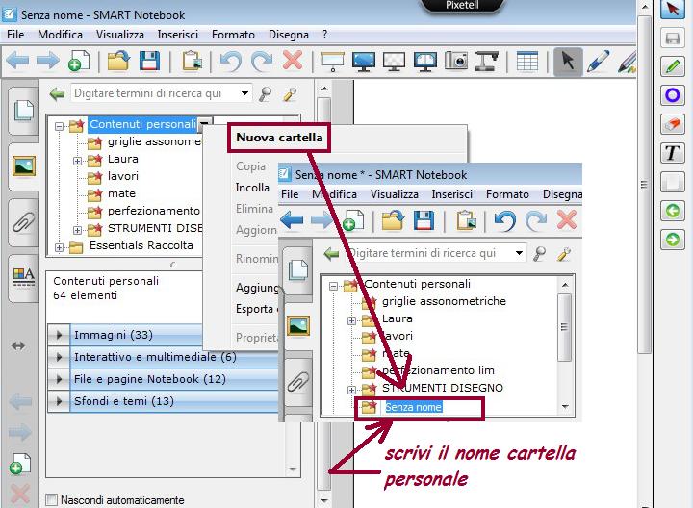This screenshot has height=508, width=693.
Task: Open the ? help menu
Action: point(325,35)
